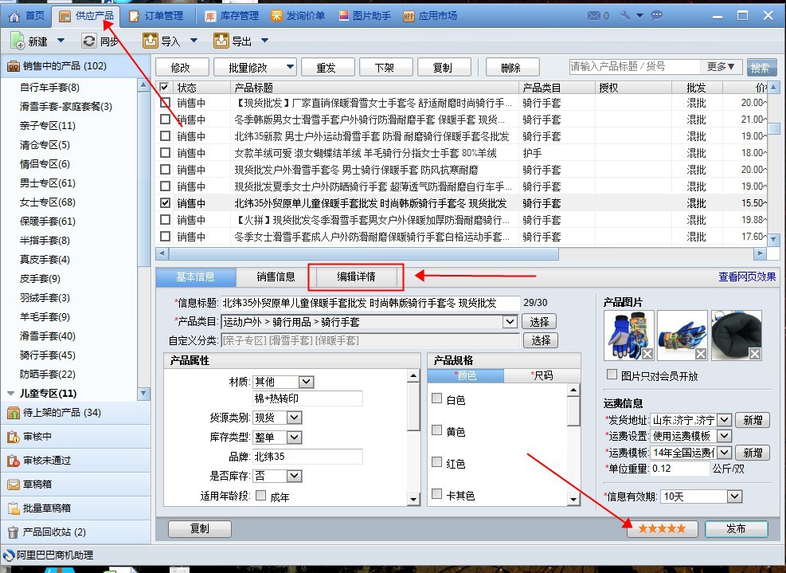786x573 pixels.
Task: Click the product table horizontal scrollbar
Action: [362, 254]
